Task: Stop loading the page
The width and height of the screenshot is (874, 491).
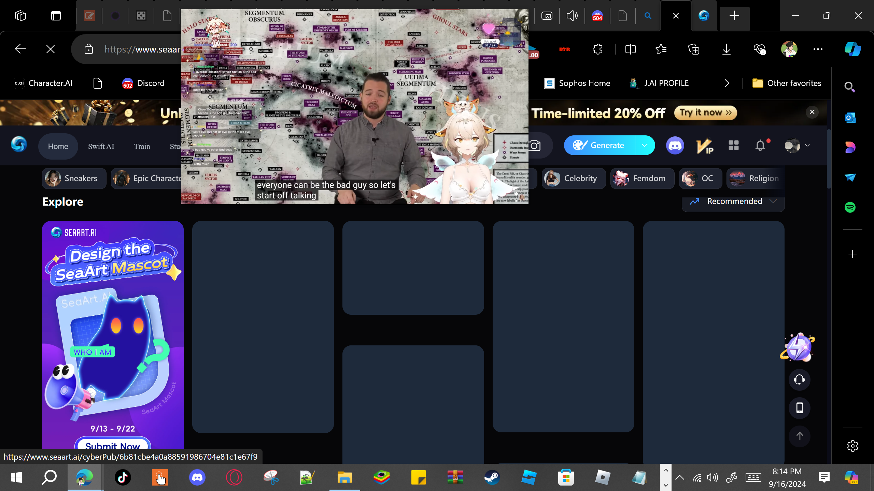Action: point(51,49)
